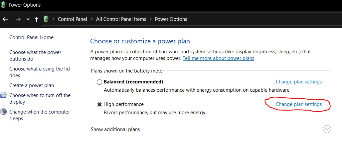Expand the Show additional plans section
342x146 pixels.
point(327,129)
